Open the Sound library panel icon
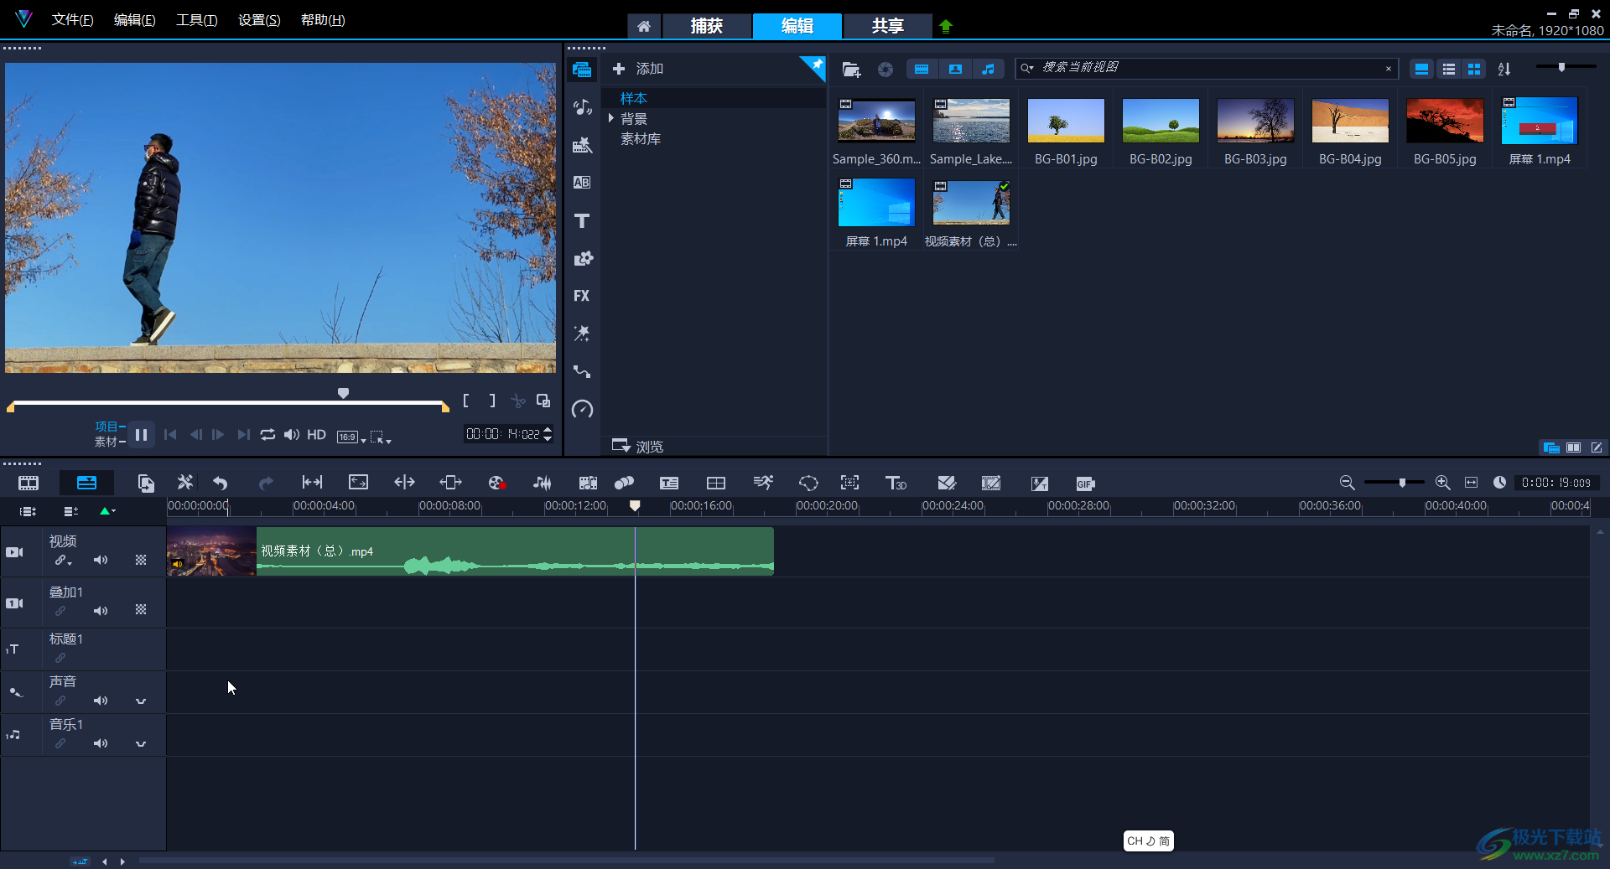Screen dimensions: 1610x869 [582, 107]
